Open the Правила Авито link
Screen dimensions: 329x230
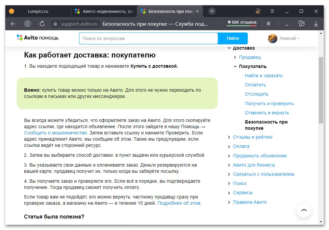[250, 202]
